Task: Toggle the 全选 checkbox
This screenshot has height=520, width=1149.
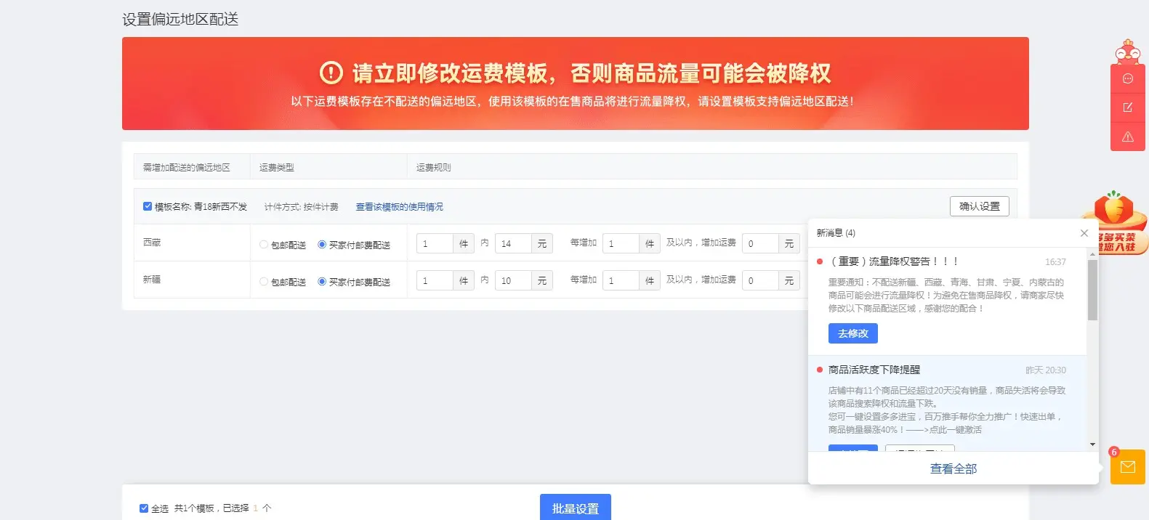Action: pyautogui.click(x=144, y=508)
